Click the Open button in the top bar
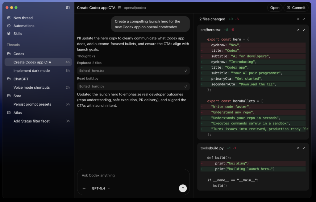 (275, 7)
